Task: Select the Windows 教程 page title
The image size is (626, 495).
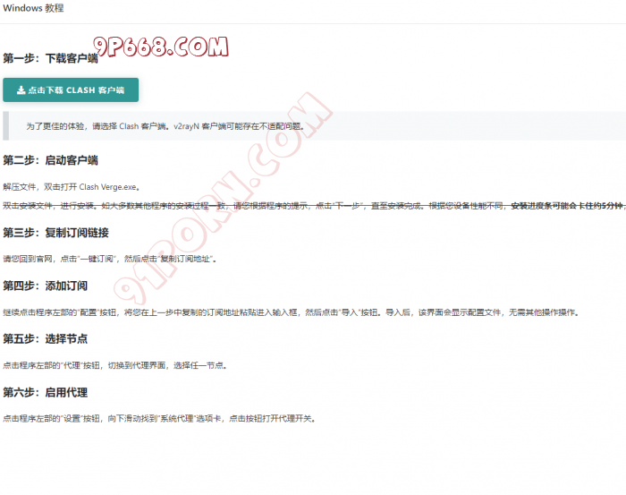Action: coord(33,8)
